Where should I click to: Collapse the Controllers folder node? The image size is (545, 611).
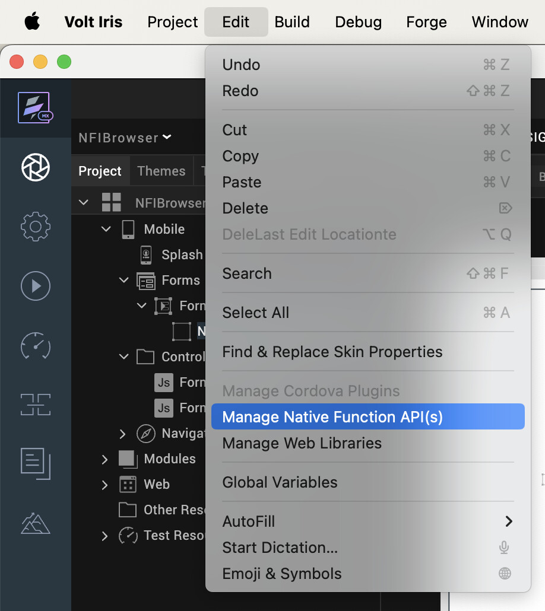(123, 357)
